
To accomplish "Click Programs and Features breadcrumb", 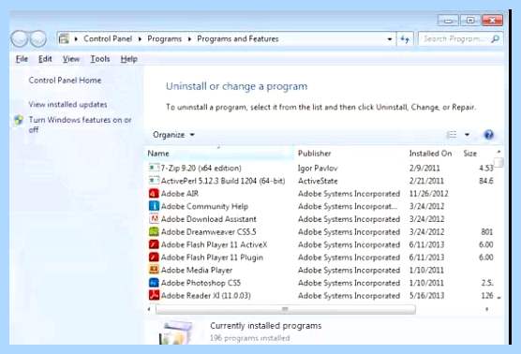I will tap(238, 38).
